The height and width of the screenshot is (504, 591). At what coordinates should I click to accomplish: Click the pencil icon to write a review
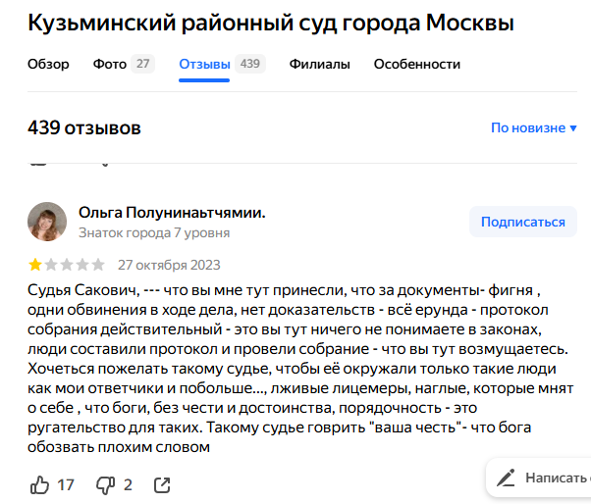click(x=507, y=479)
